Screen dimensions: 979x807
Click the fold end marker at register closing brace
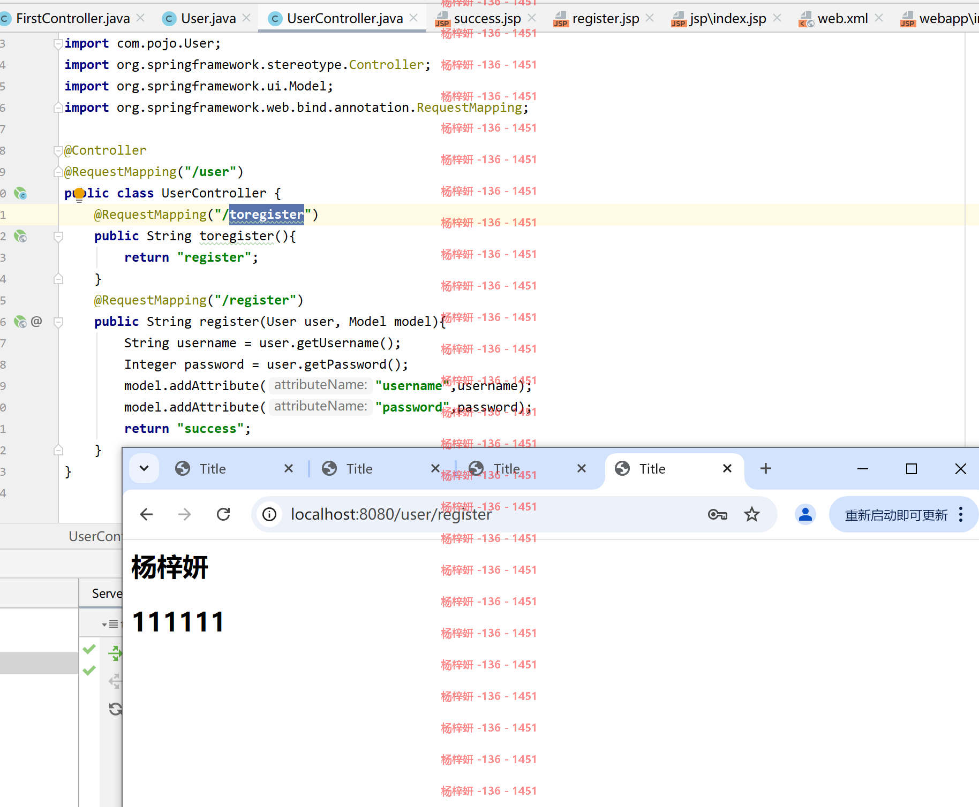pos(58,450)
